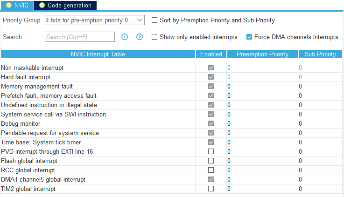
Task: Click the Enabled column header
Action: tap(211, 54)
